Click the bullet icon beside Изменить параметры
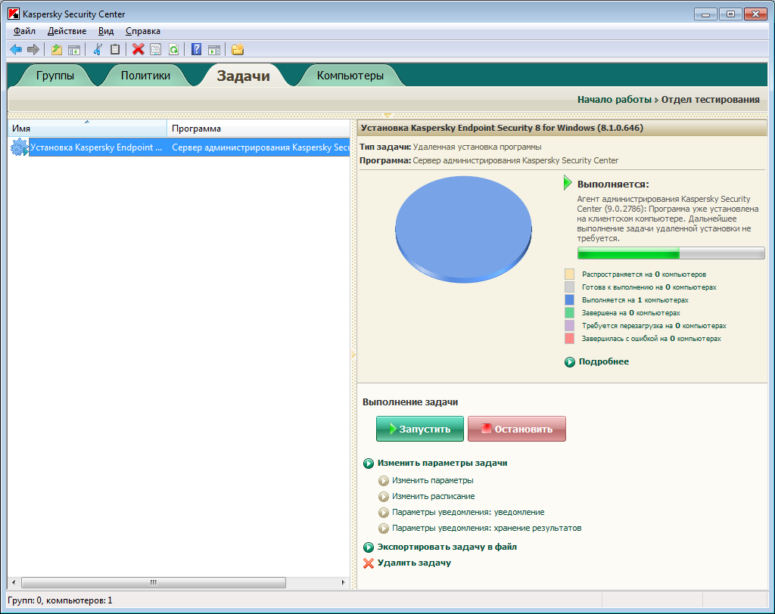This screenshot has width=775, height=614. point(384,481)
